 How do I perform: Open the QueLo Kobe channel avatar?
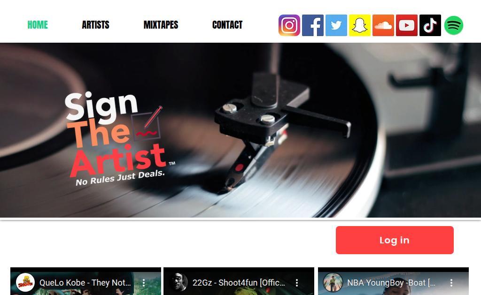click(x=25, y=282)
